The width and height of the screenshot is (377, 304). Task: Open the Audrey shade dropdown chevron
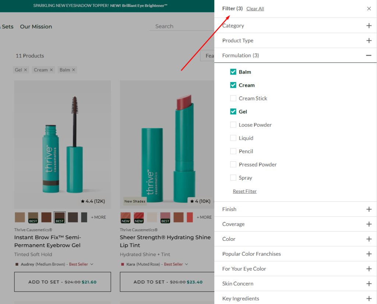92,264
